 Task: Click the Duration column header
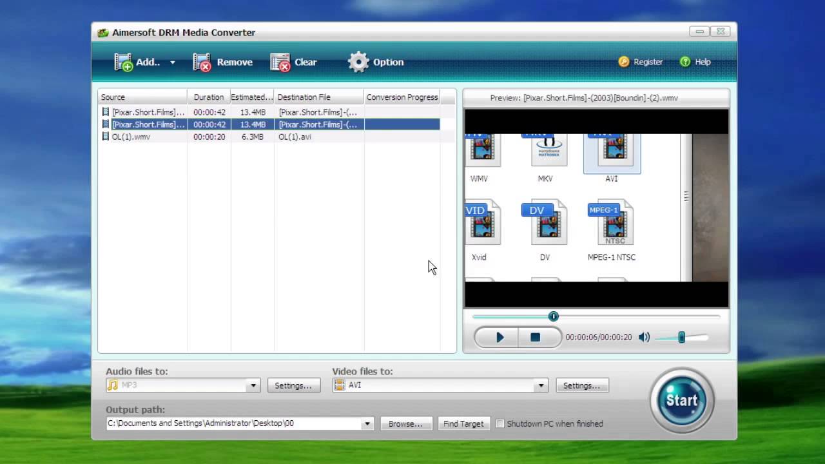pyautogui.click(x=209, y=97)
